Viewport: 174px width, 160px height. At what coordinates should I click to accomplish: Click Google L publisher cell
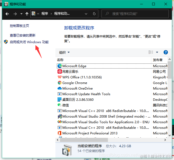[160, 83]
